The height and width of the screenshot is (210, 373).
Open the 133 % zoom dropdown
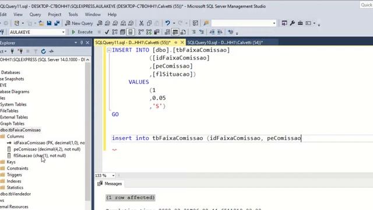point(113,176)
